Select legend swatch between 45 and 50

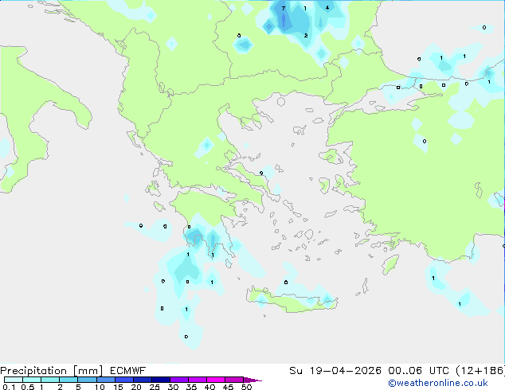(234, 380)
